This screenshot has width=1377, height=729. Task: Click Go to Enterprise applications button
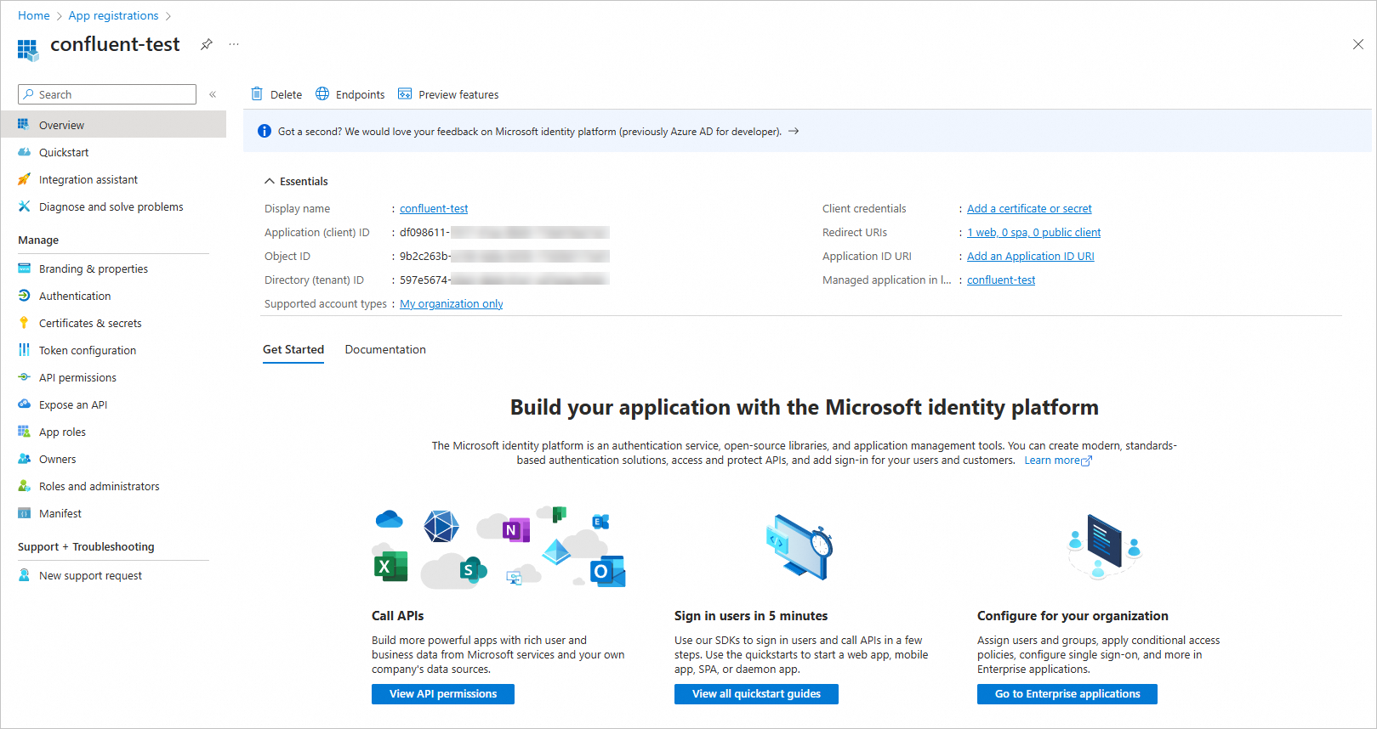point(1067,694)
